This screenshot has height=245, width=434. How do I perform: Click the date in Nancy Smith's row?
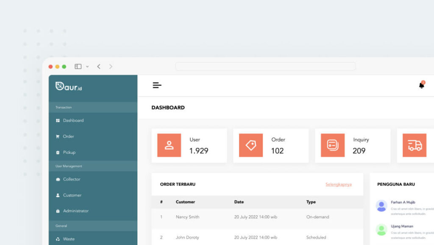coord(256,217)
